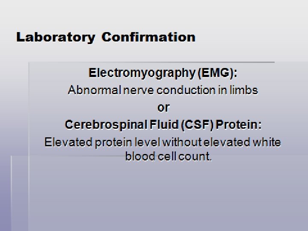
Task: Click the word Protein with colon
Action: (239, 125)
